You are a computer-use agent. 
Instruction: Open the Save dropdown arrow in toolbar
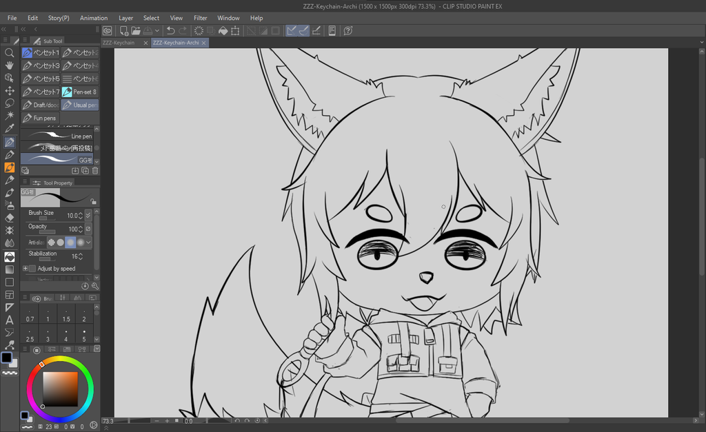(158, 30)
